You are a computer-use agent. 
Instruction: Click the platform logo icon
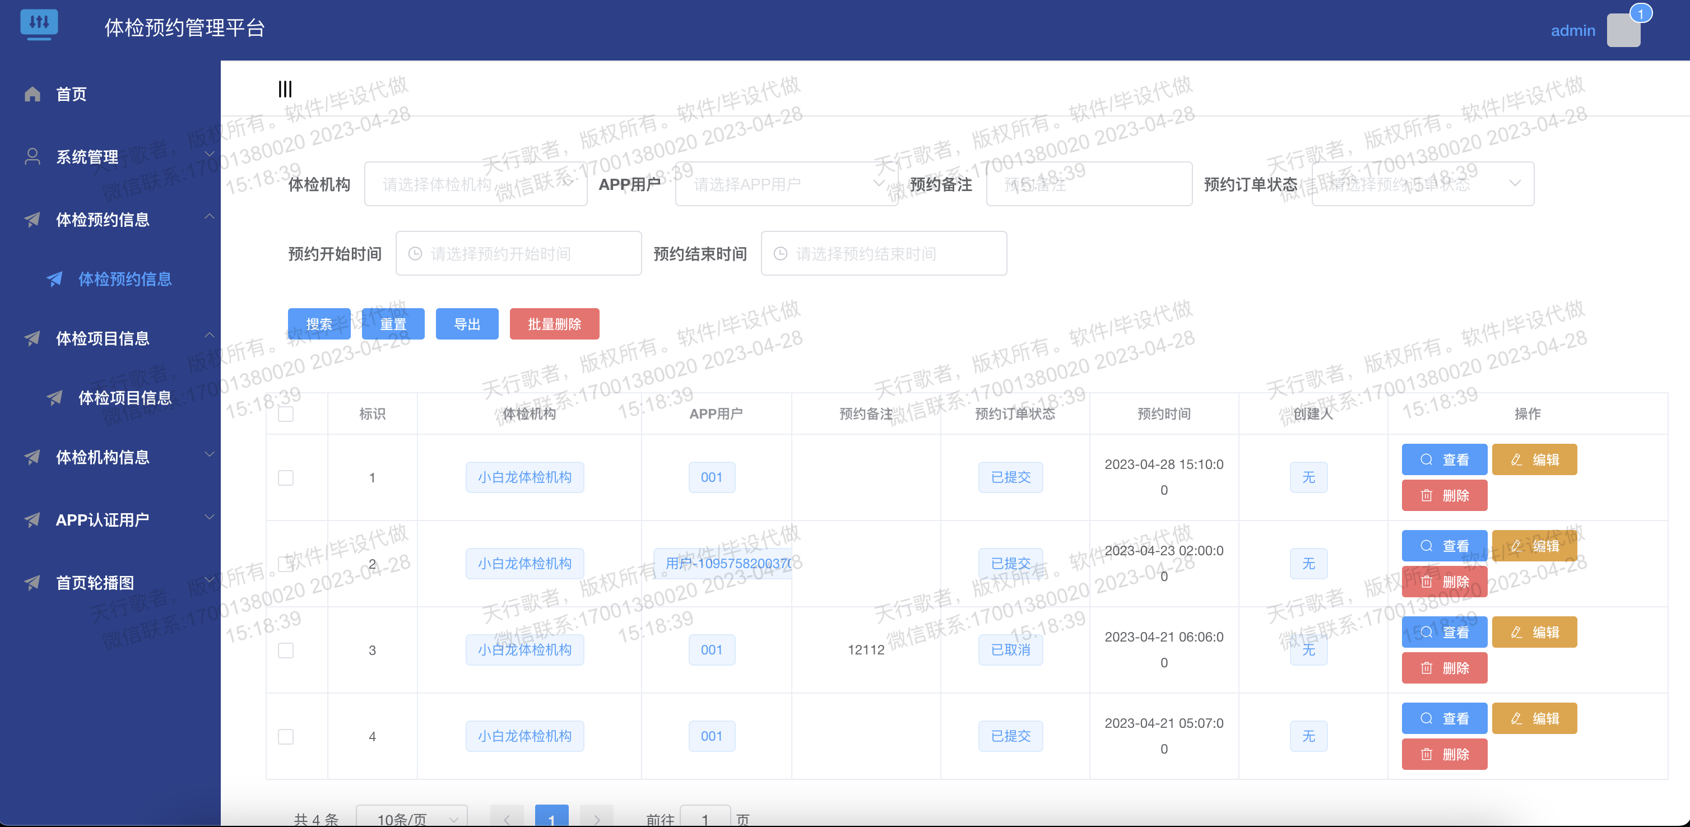coord(39,24)
